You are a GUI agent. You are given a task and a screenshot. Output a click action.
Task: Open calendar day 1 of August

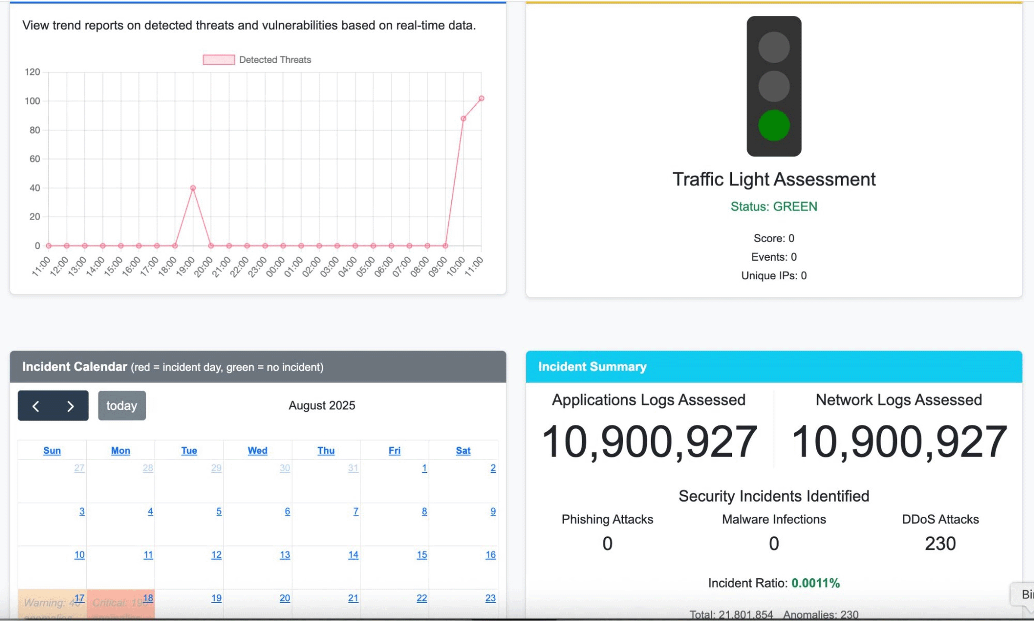(x=424, y=468)
